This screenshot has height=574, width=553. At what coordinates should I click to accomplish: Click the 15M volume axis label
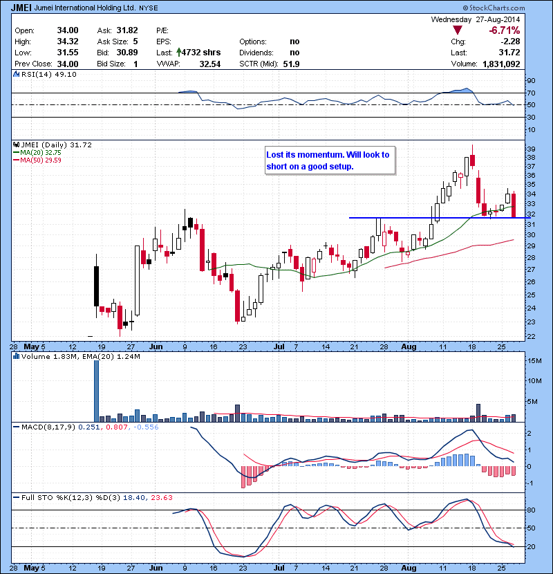(x=535, y=360)
